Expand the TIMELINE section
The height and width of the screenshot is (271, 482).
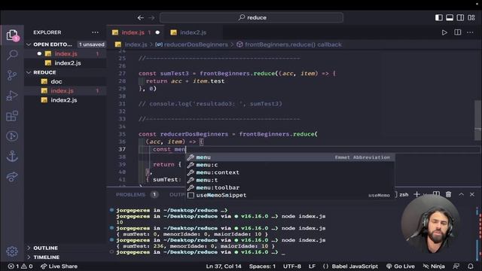(46, 257)
